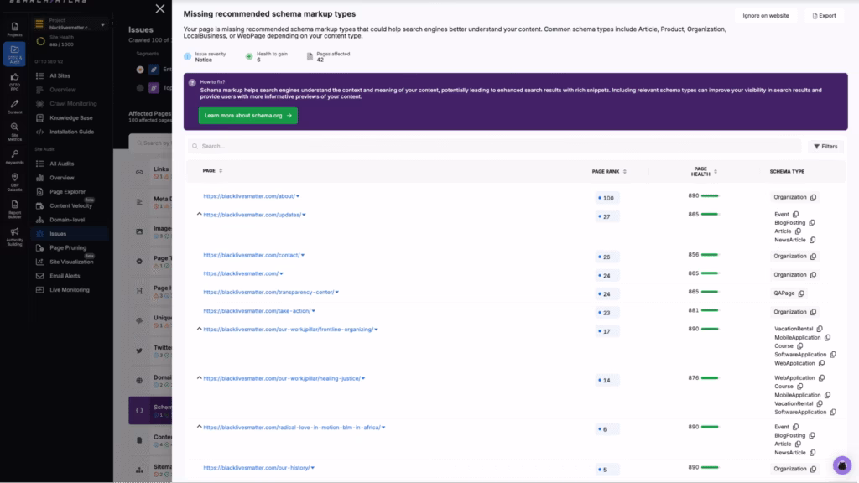
Task: Click Learn more about schema.org button
Action: coord(247,116)
